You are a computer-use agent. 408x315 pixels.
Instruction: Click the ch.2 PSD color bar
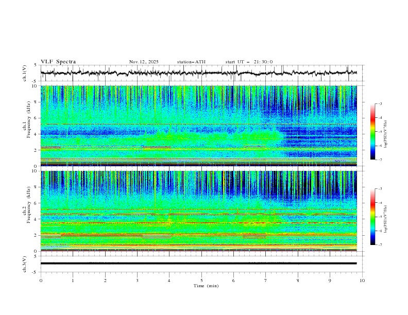pos(372,217)
